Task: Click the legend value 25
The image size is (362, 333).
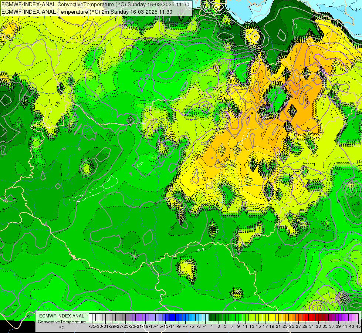Action: click(292, 326)
